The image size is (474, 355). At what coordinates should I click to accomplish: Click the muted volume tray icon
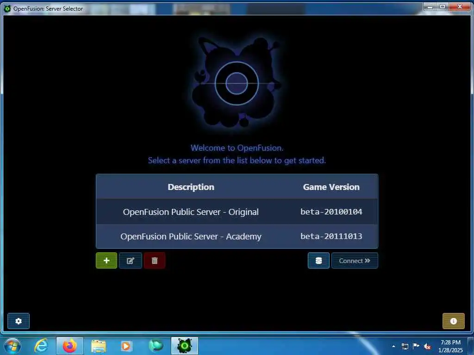(x=427, y=347)
